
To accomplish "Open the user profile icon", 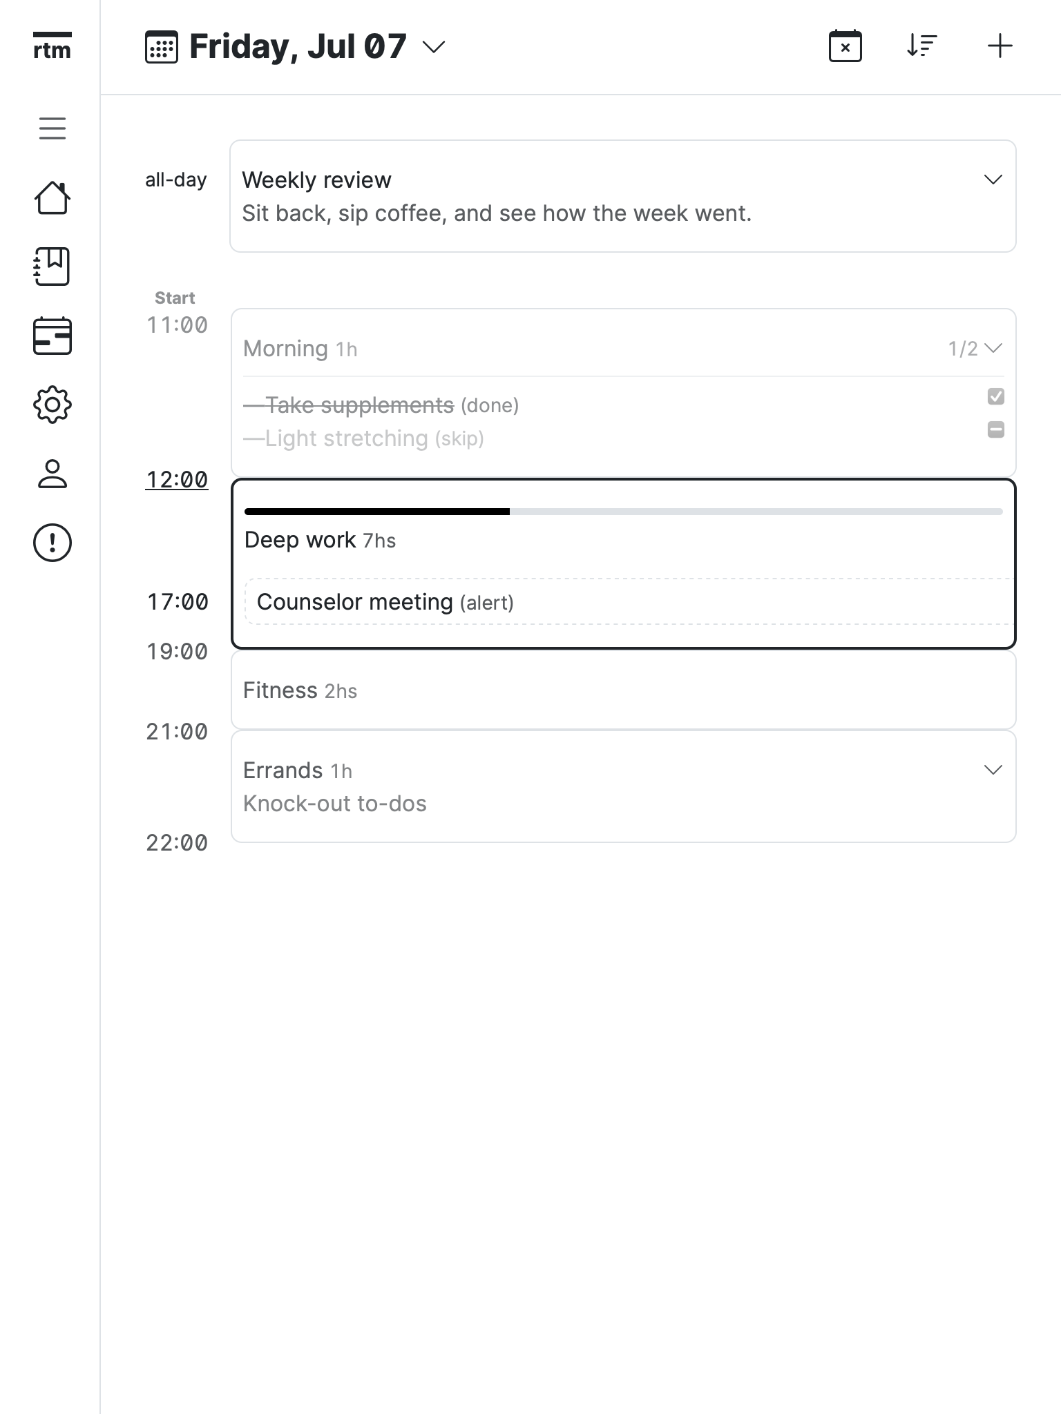I will click(52, 474).
